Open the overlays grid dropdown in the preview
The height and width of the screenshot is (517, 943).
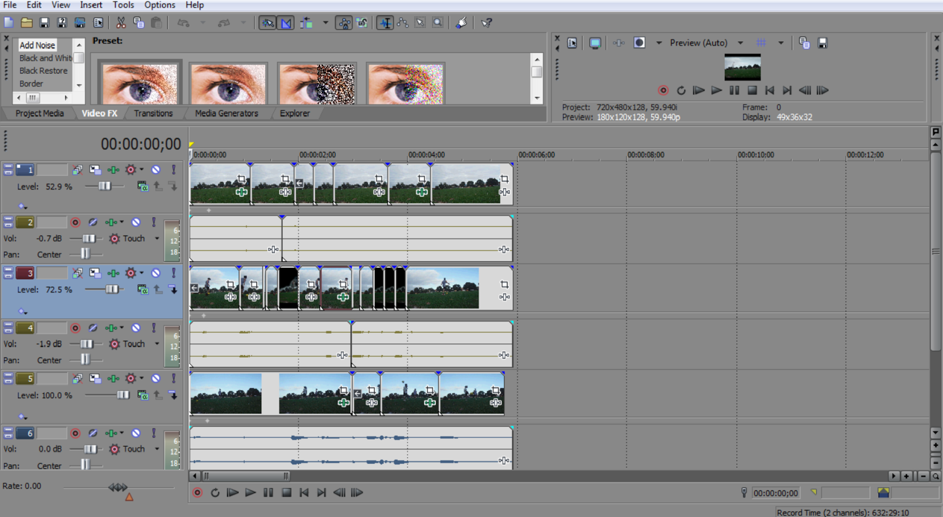(x=781, y=43)
